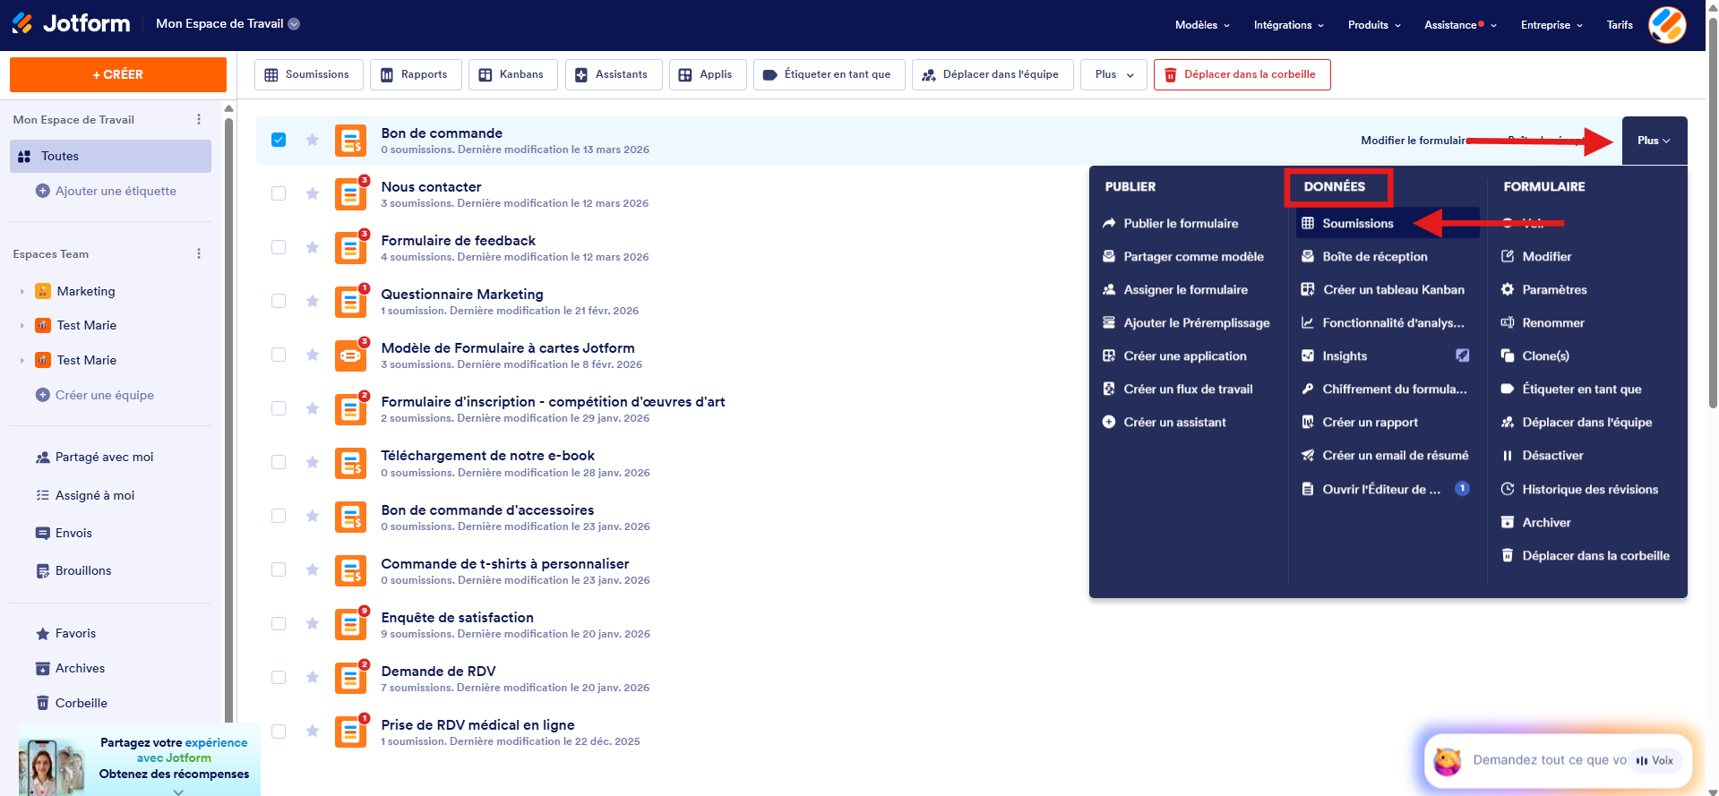Click Étiqueter en tant que toolbar button
1719x796 pixels.
(829, 74)
